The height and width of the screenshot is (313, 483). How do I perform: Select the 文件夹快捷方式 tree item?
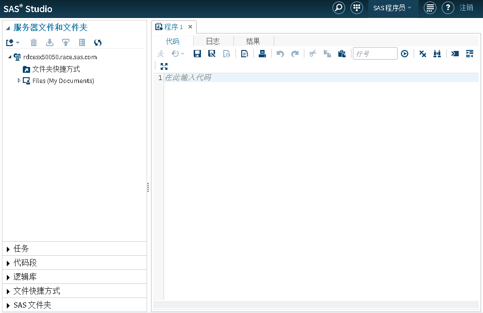pyautogui.click(x=56, y=69)
